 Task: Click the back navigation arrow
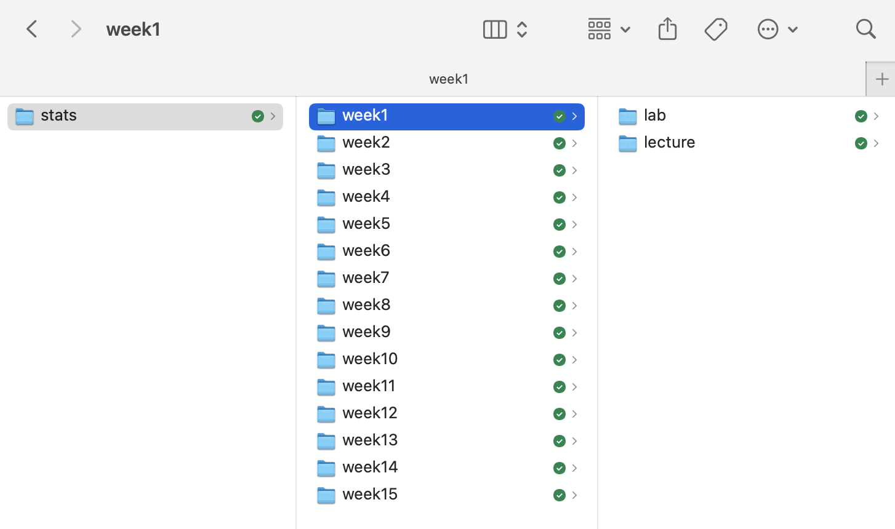[32, 29]
